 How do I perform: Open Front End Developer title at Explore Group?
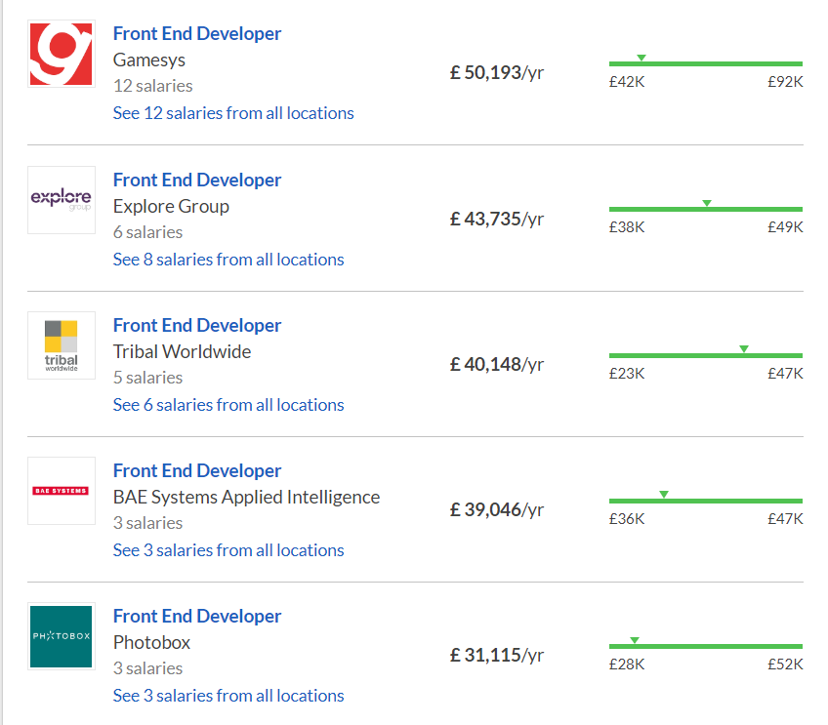[197, 180]
